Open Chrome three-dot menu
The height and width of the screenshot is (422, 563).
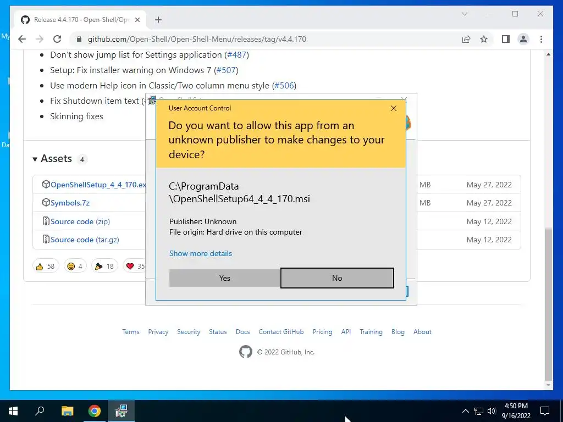[541, 39]
